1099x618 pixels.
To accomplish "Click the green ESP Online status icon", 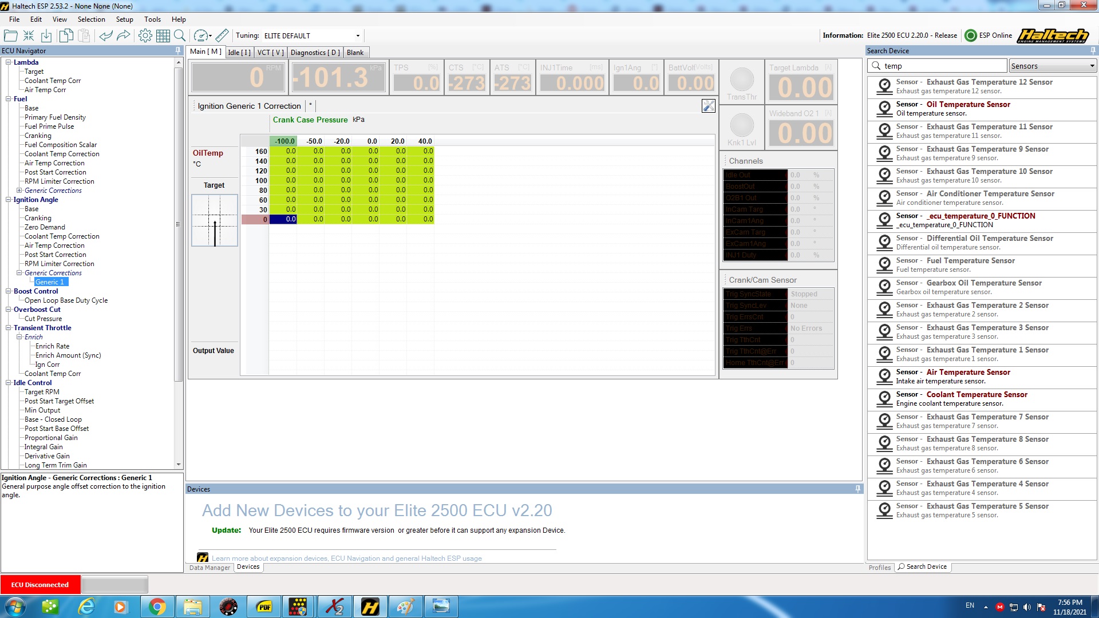I will pyautogui.click(x=971, y=35).
